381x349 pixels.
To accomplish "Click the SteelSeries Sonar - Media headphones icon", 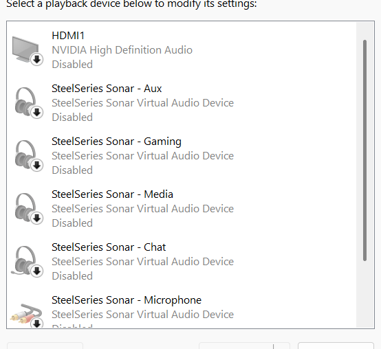I will 28,209.
